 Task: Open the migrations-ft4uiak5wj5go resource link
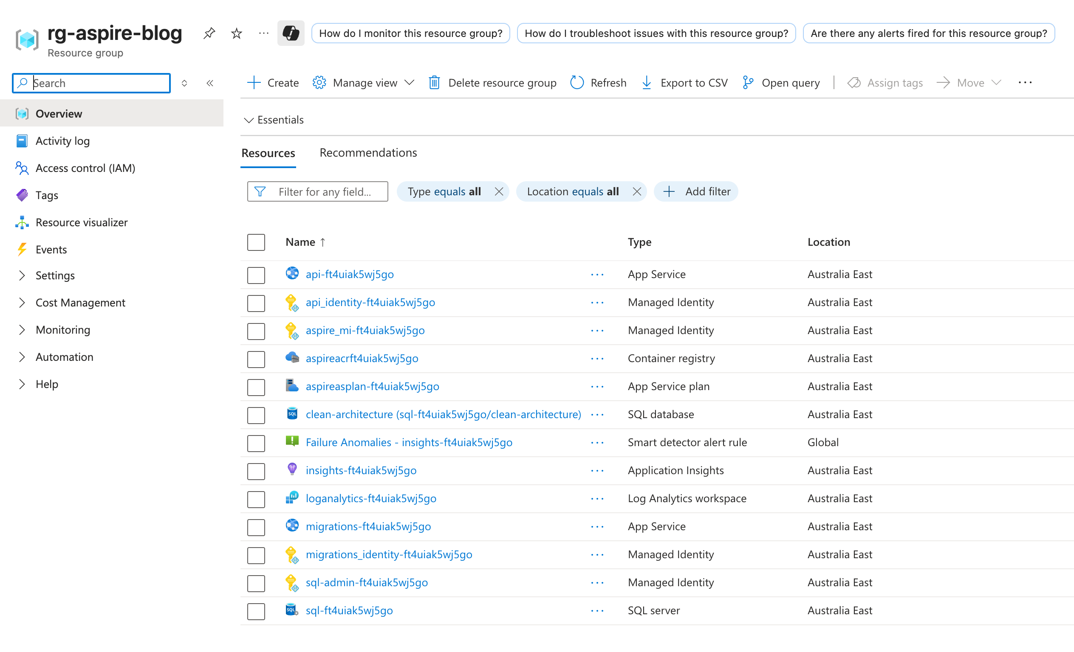368,526
